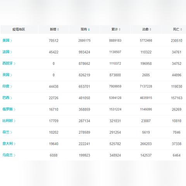Open the 英国 region link

tap(6, 75)
